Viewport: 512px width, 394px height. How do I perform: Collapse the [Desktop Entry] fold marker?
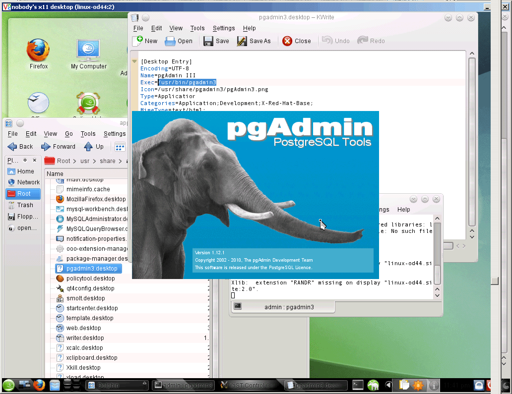134,61
